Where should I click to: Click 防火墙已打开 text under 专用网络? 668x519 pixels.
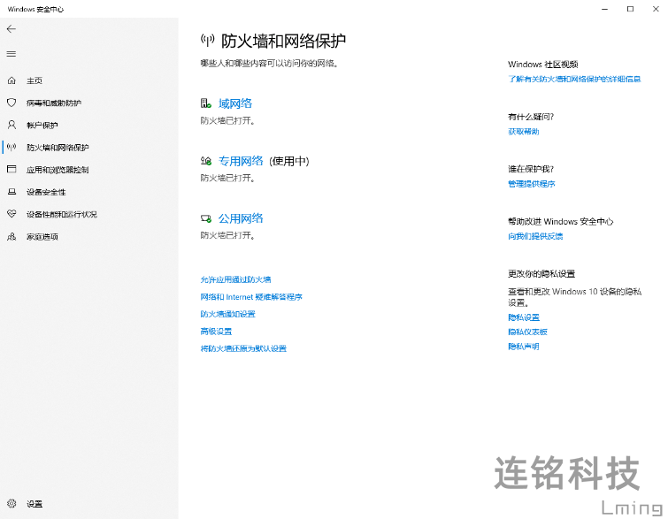[228, 178]
